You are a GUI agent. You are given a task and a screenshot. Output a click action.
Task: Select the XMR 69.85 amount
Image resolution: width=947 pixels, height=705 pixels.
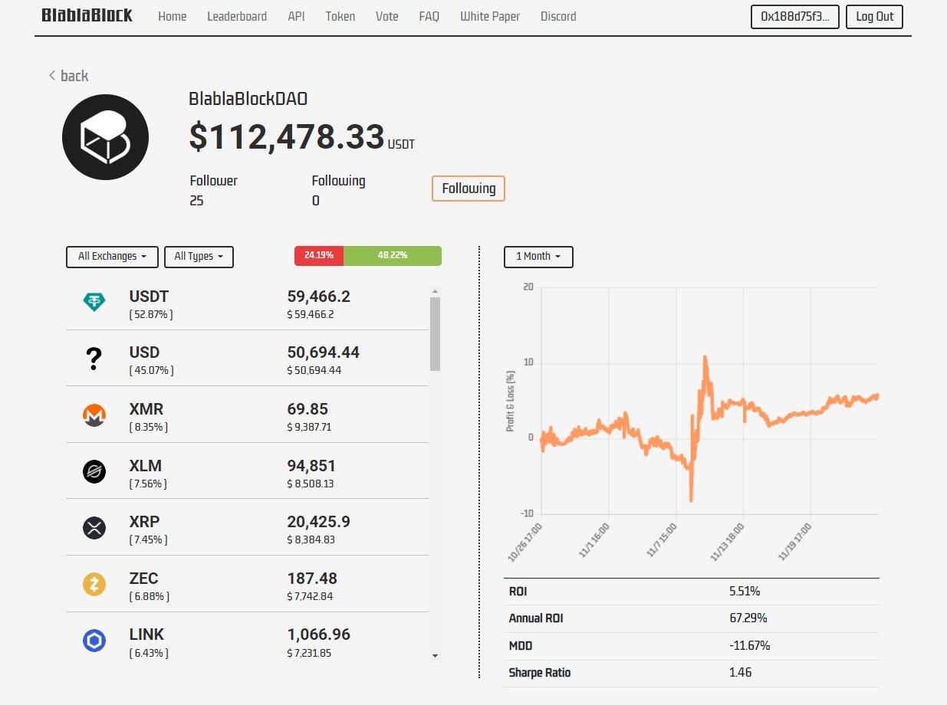[x=307, y=409]
